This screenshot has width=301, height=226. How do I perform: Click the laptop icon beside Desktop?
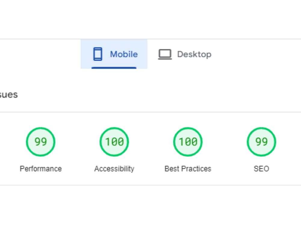165,54
